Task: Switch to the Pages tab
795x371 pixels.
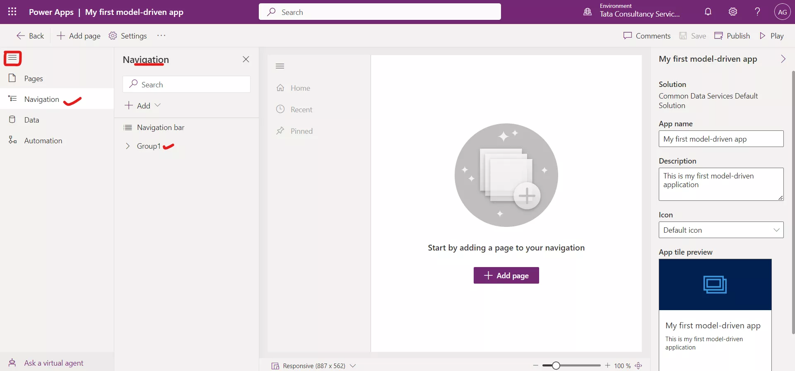Action: coord(57,78)
